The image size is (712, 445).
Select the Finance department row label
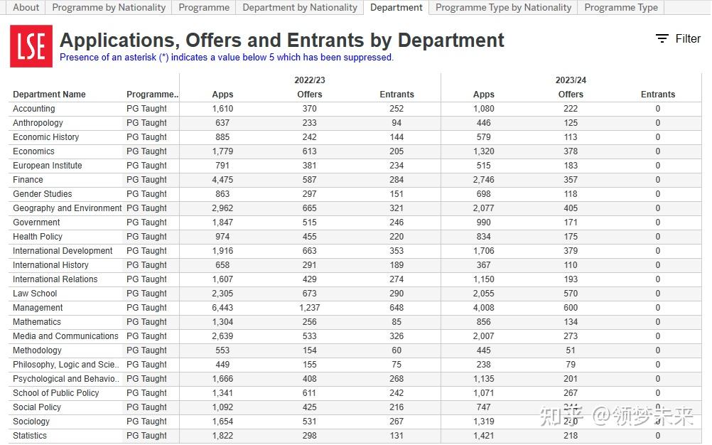coord(28,180)
